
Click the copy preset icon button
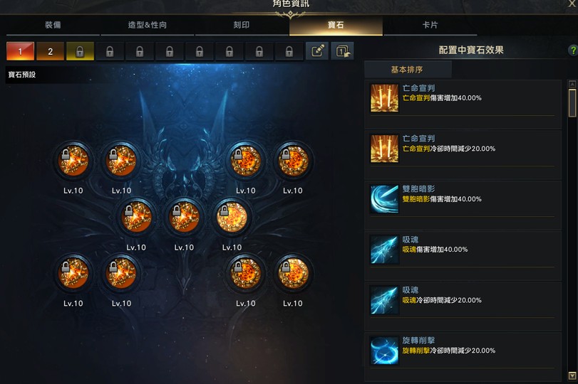342,50
